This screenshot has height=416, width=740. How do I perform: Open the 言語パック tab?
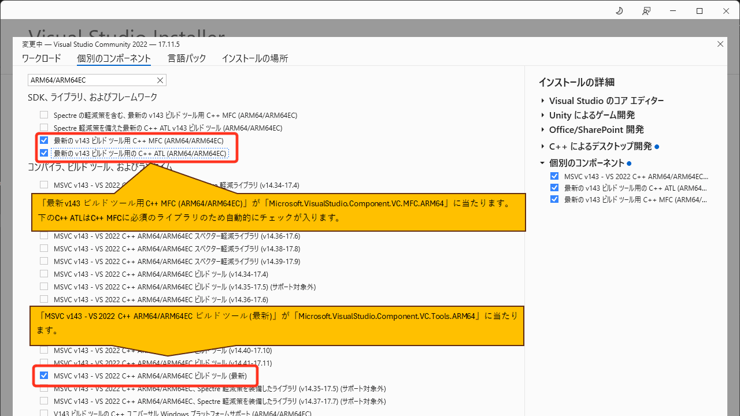187,58
